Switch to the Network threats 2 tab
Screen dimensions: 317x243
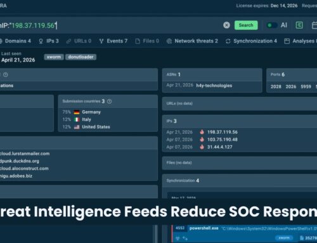click(192, 41)
